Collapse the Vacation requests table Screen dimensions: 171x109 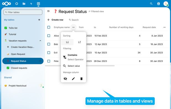40,41
